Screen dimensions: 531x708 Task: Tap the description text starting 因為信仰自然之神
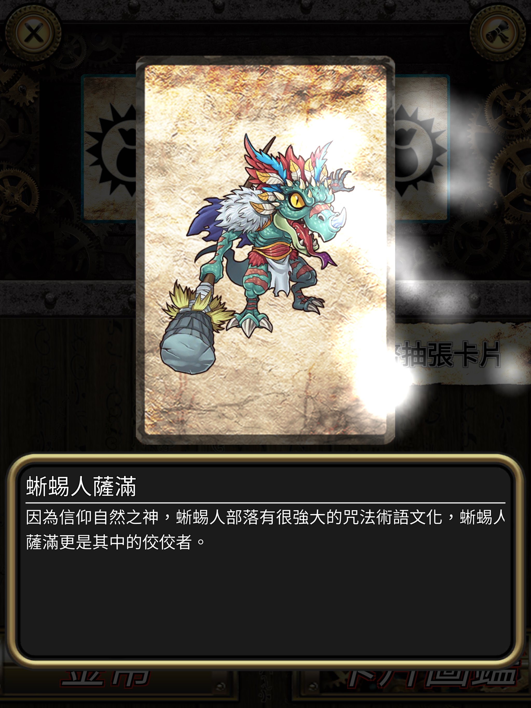[x=265, y=529]
